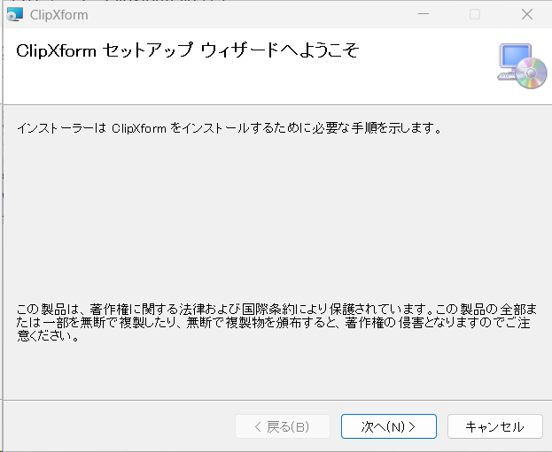Click the ClipXform installer icon in title bar
This screenshot has width=552, height=452.
click(x=15, y=14)
